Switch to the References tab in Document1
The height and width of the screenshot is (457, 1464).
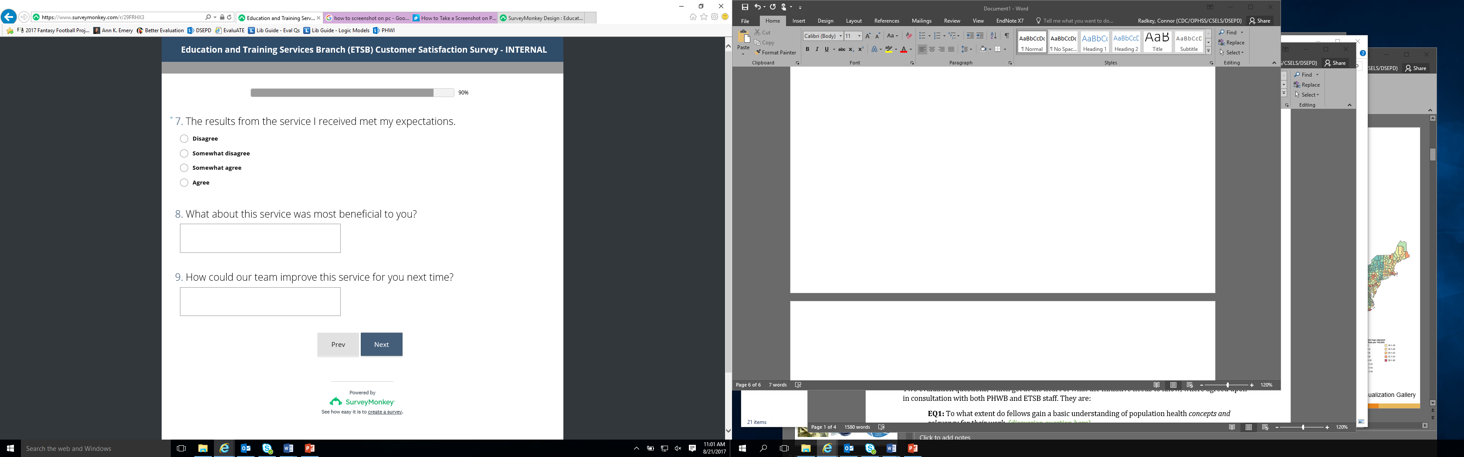887,21
